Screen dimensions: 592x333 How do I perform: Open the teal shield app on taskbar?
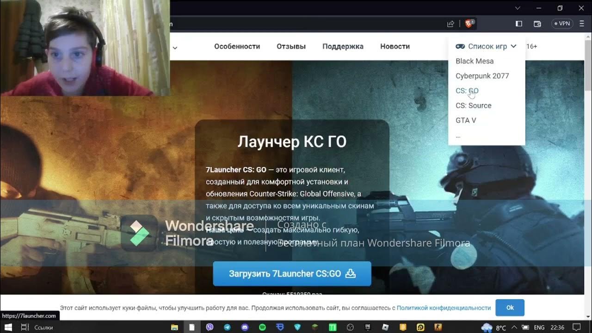[297, 327]
